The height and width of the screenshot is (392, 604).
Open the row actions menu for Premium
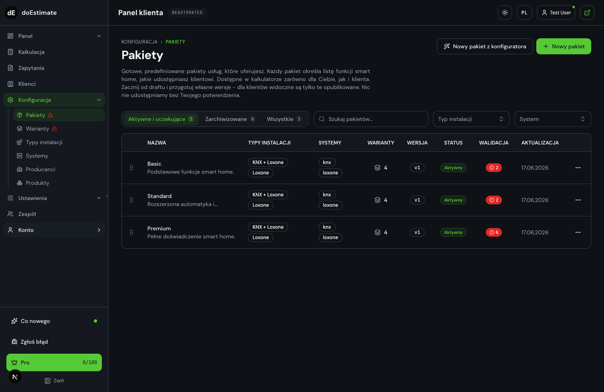click(578, 232)
